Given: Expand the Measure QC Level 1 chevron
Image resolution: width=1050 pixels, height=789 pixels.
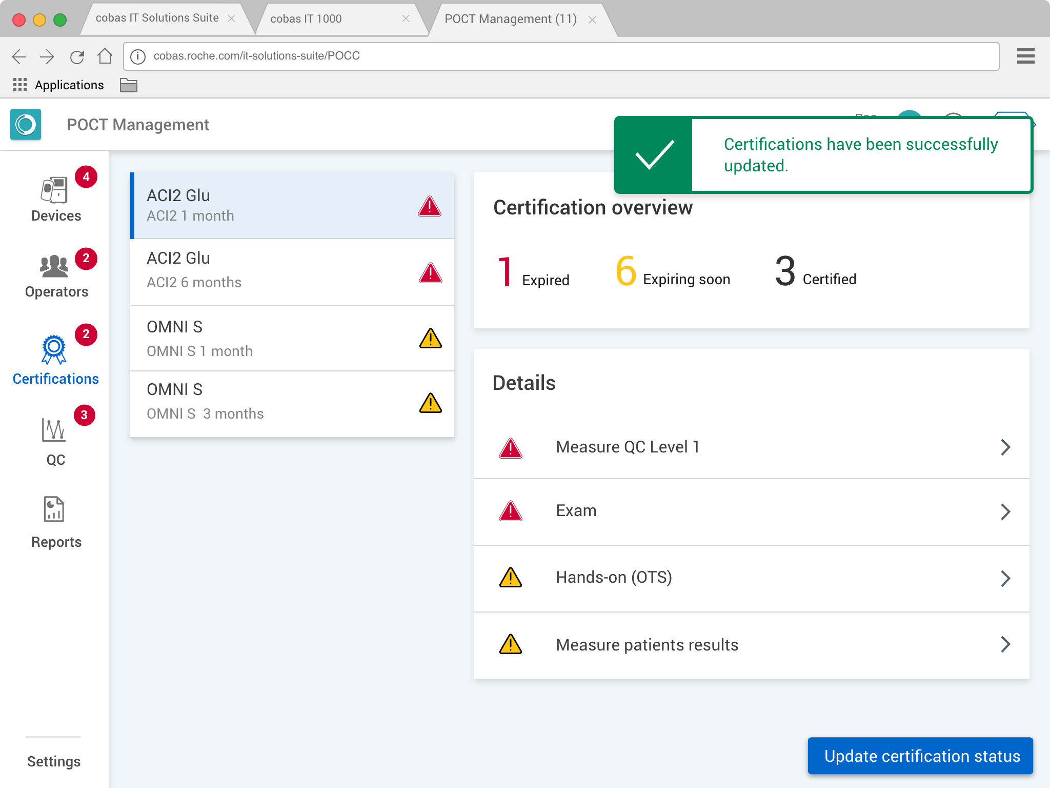Looking at the screenshot, I should (x=1005, y=447).
